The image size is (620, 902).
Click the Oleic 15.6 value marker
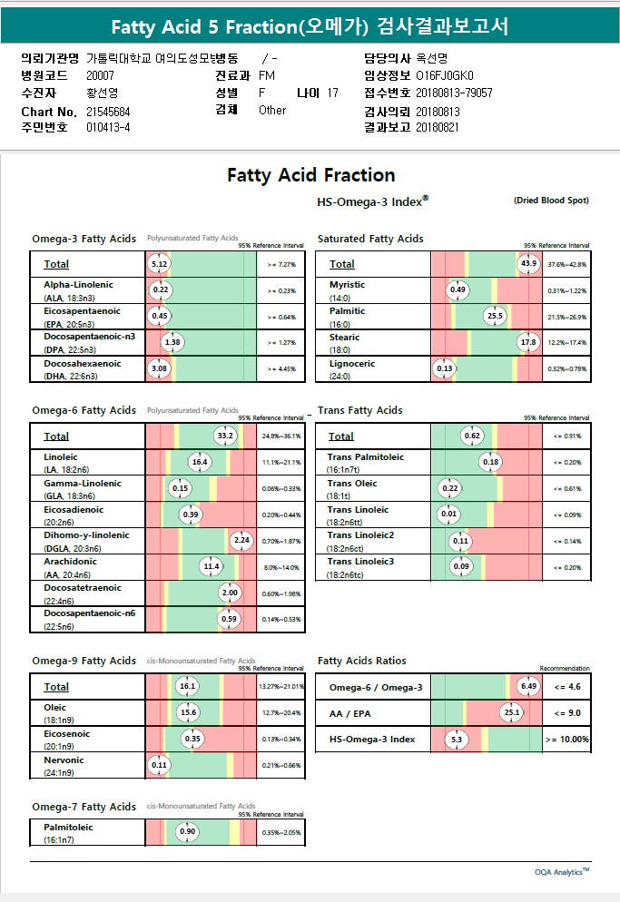[189, 712]
